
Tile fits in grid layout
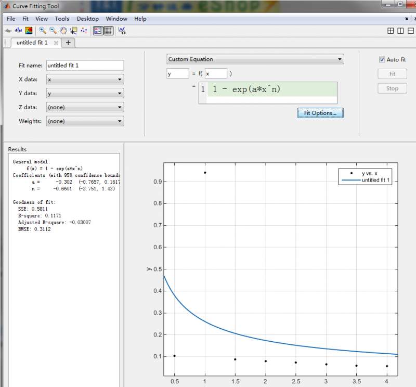[391, 31]
